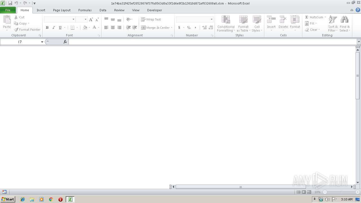The height and width of the screenshot is (203, 361).
Task: Click the Borders icon
Action: point(72,28)
